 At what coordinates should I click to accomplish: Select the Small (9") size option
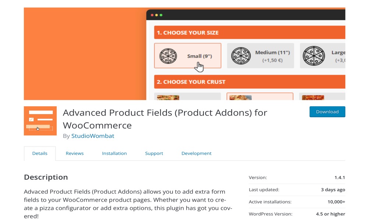tap(188, 56)
